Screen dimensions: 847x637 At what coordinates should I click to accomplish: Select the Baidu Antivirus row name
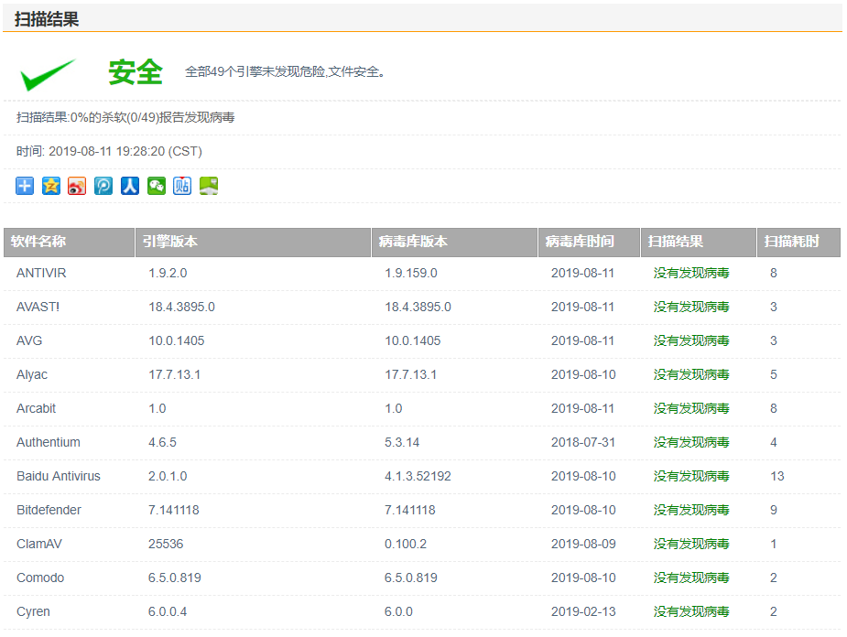tap(59, 477)
